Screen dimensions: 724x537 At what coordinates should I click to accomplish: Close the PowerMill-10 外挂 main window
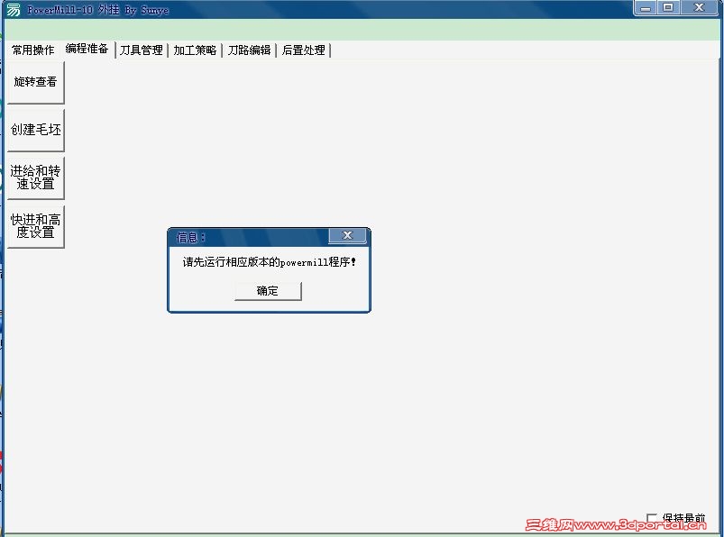(x=699, y=8)
